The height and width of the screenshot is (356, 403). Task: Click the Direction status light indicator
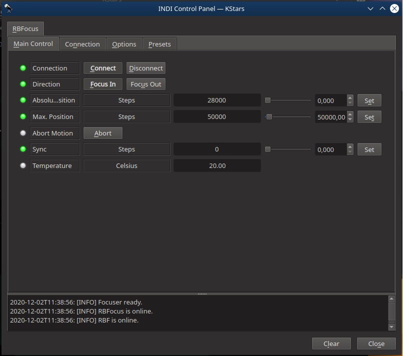tap(23, 84)
